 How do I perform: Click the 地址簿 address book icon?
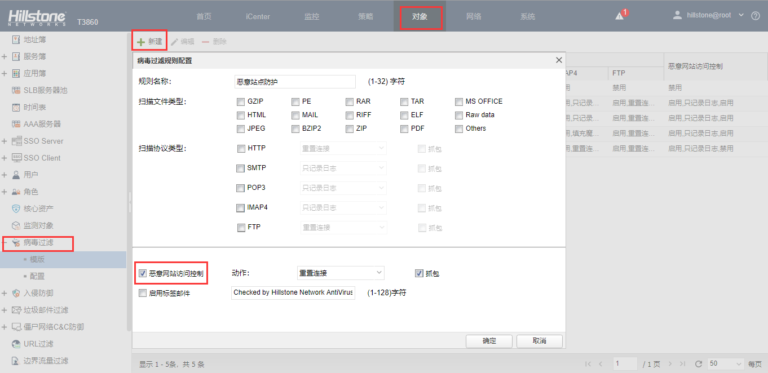(16, 39)
